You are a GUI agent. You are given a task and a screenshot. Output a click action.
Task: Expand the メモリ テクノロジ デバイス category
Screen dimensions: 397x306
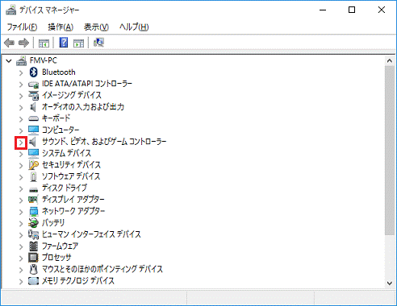[21, 281]
